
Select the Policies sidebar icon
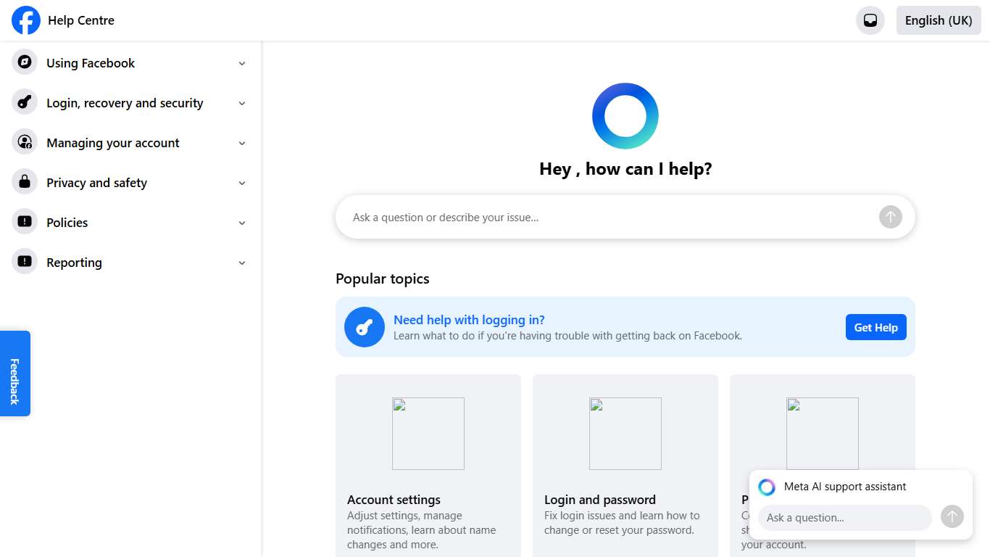(24, 222)
